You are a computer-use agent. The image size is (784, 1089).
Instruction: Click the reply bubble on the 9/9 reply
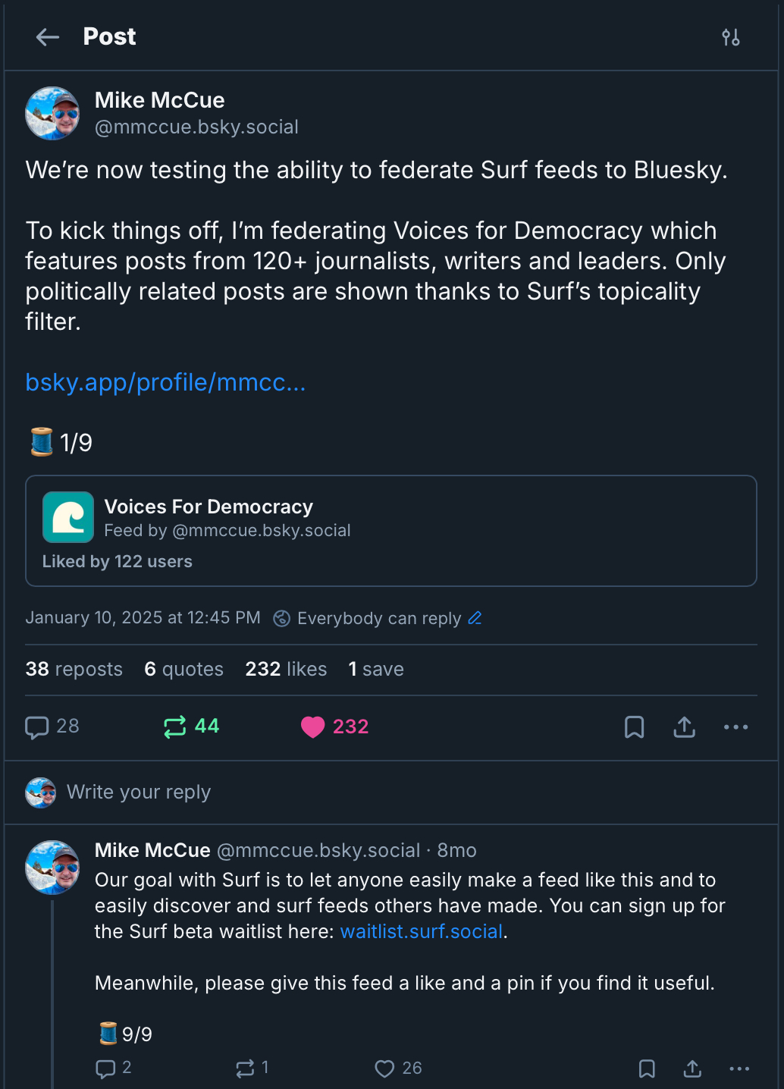[x=105, y=1069]
